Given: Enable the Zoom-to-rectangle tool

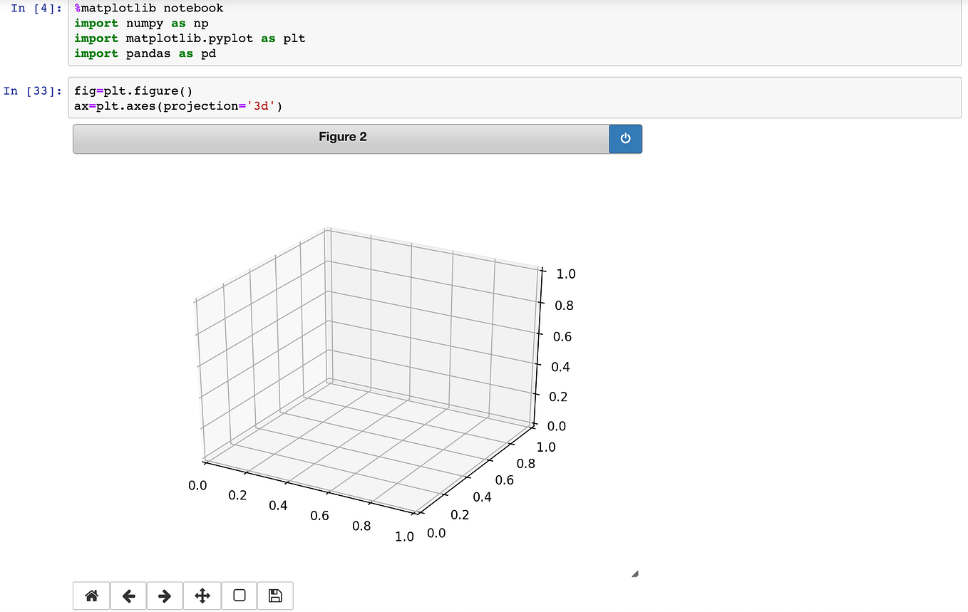Looking at the screenshot, I should click(x=239, y=596).
